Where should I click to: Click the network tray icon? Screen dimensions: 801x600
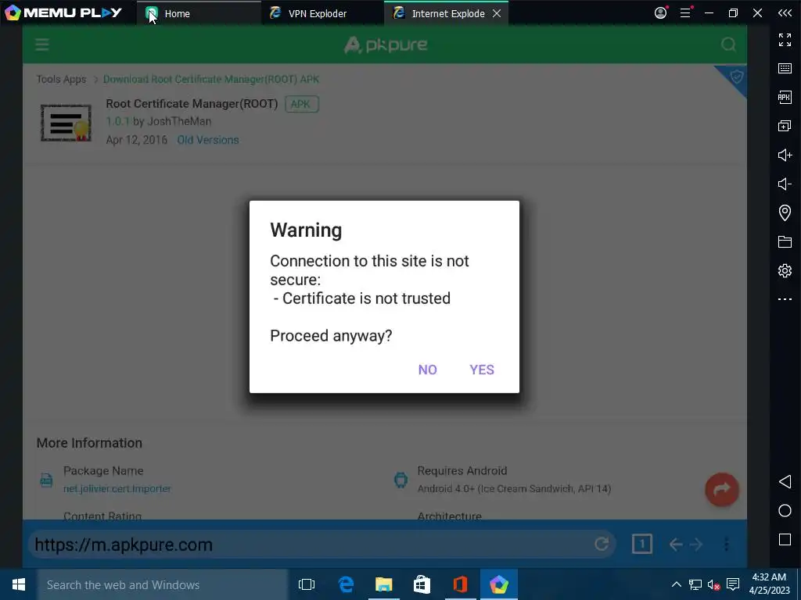click(x=695, y=584)
